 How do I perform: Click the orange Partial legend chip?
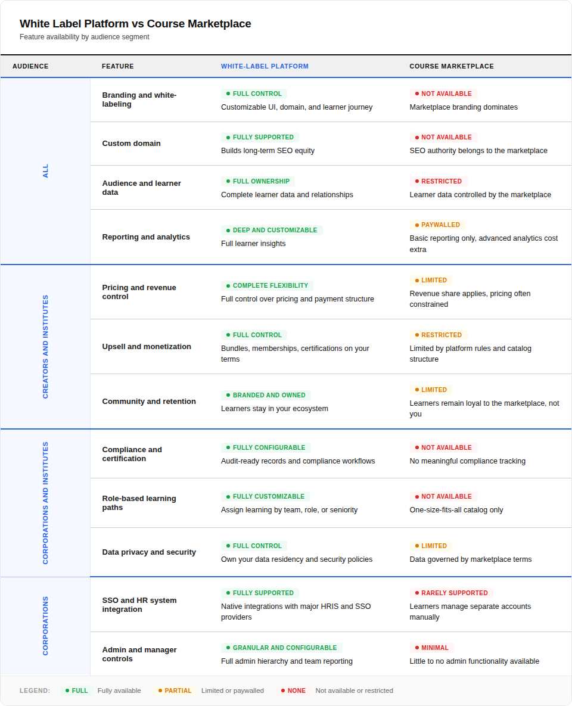point(175,691)
